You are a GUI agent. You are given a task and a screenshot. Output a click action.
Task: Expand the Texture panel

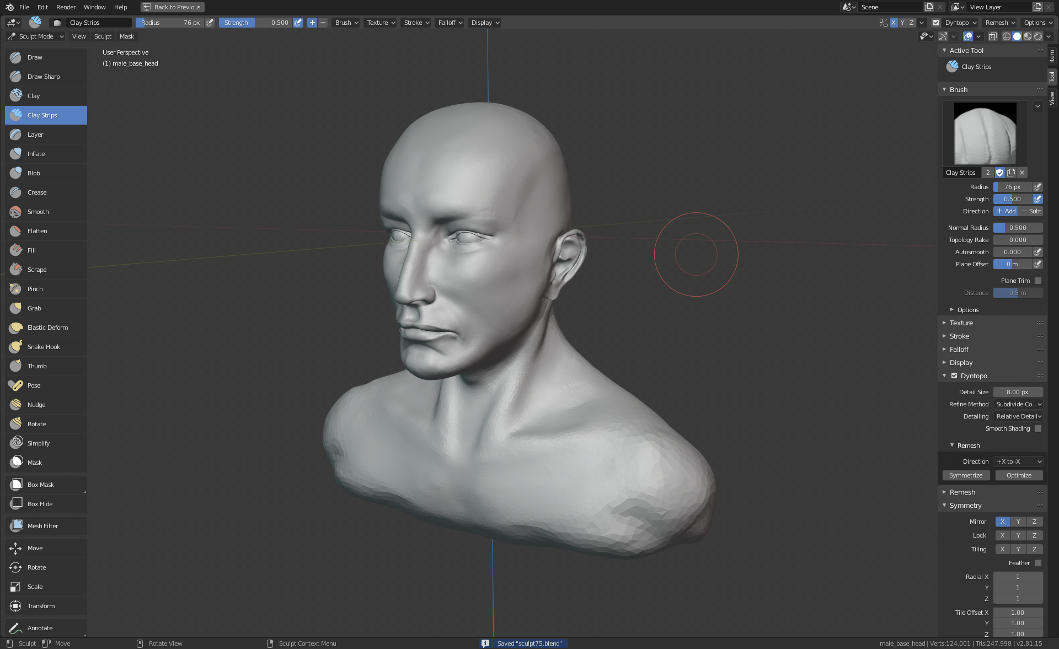pyautogui.click(x=961, y=323)
